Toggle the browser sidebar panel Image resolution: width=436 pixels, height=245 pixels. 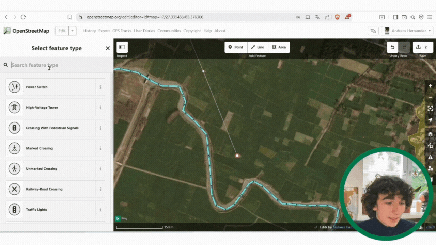point(395,17)
